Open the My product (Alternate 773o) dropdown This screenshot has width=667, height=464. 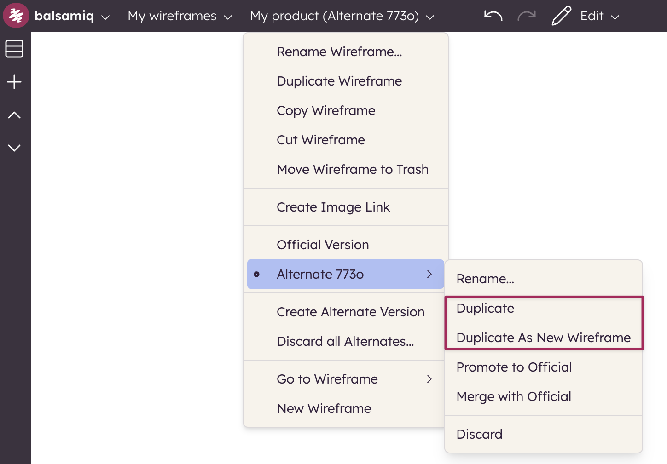tap(342, 16)
